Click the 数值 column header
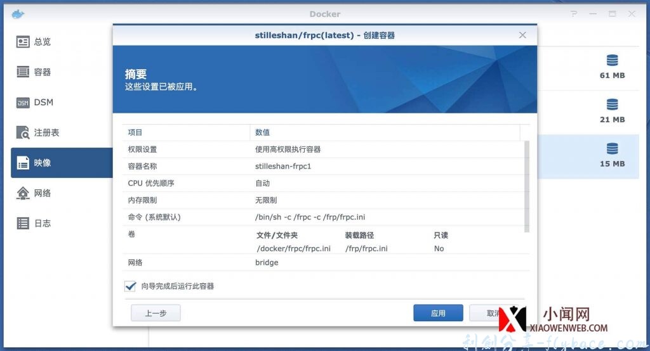The height and width of the screenshot is (351, 650). click(x=262, y=132)
